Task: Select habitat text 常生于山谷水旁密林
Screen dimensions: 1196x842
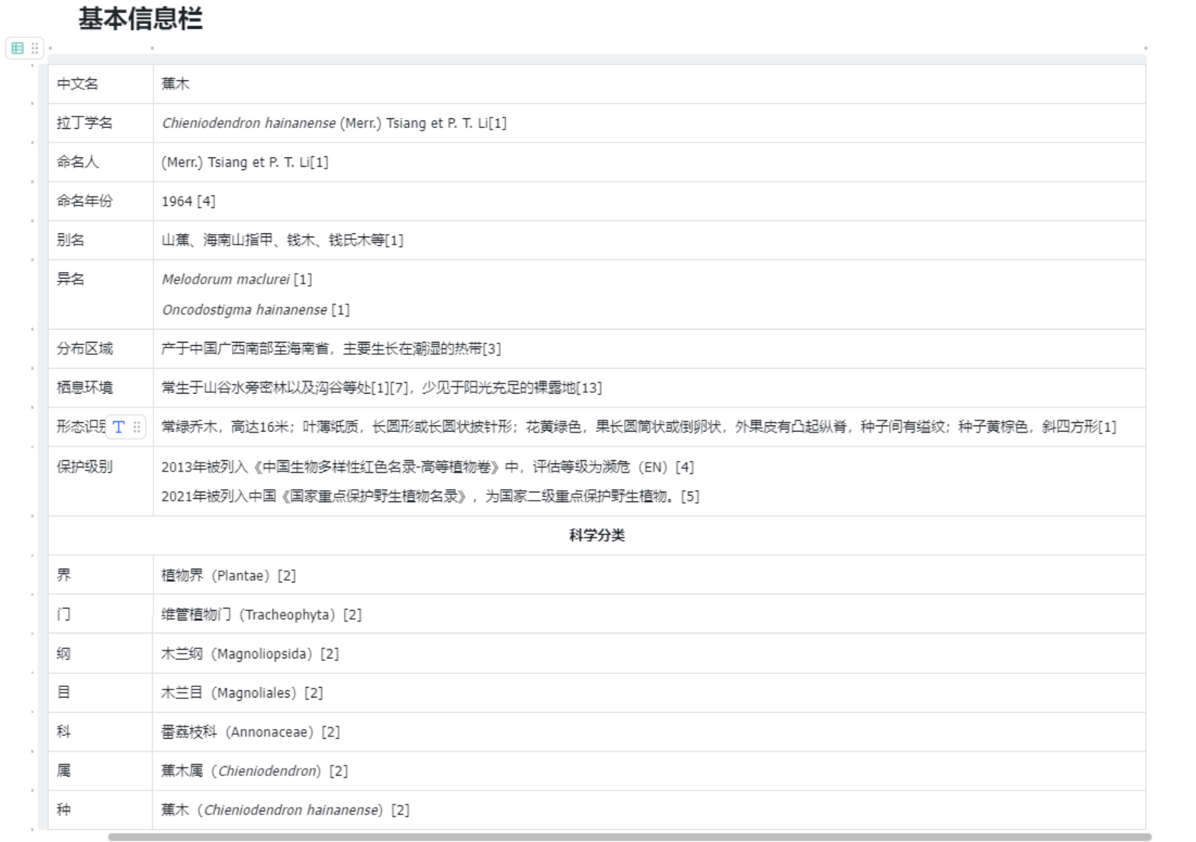Action: coord(224,388)
